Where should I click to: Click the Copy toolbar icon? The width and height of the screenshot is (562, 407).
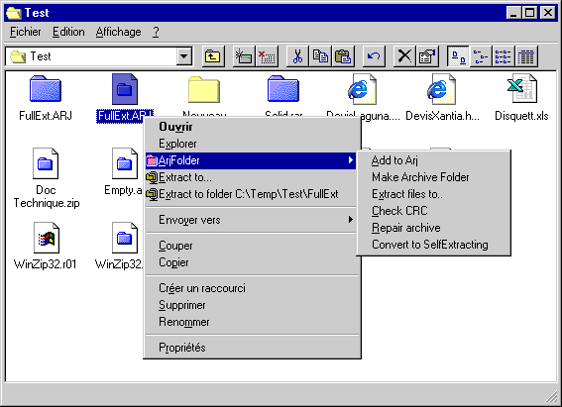[320, 56]
